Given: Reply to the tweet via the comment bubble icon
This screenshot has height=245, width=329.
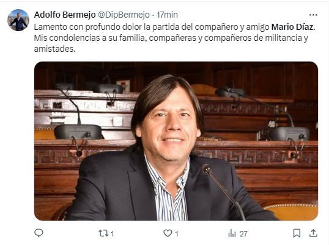Looking at the screenshot, I should [39, 233].
